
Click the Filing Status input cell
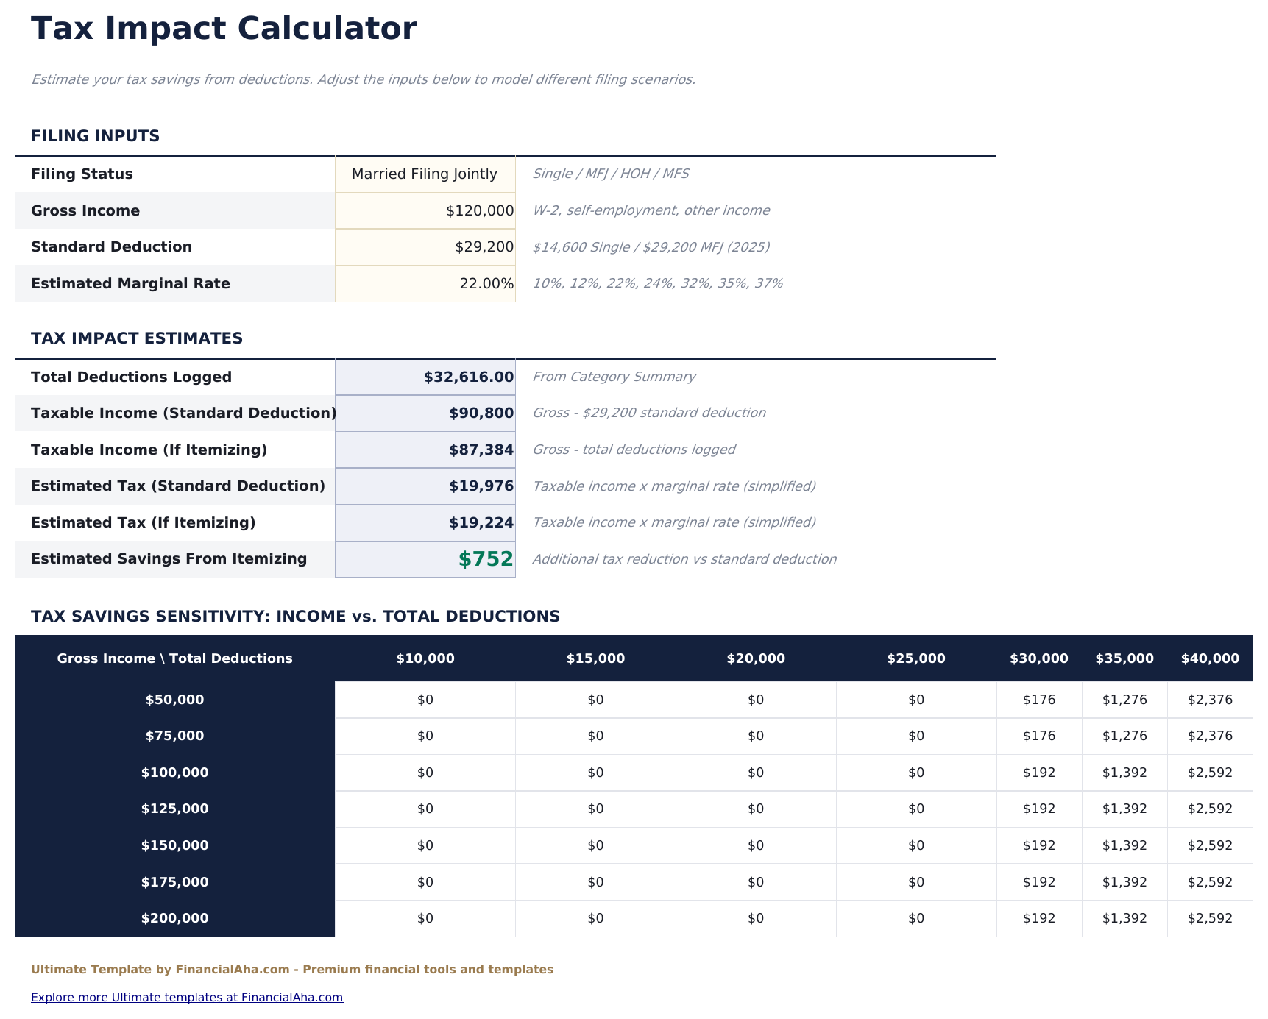pyautogui.click(x=425, y=174)
